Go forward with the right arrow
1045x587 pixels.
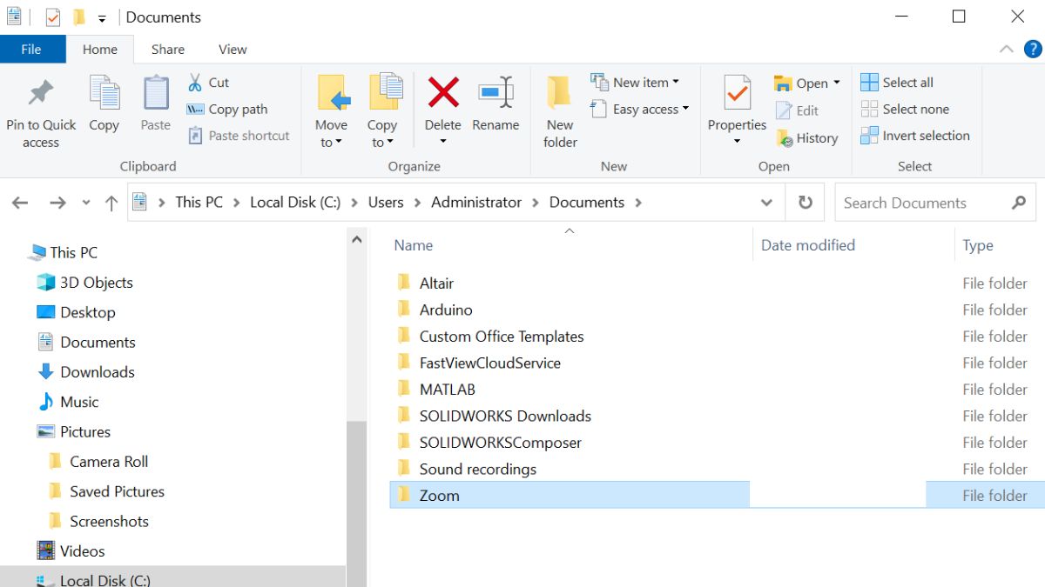pyautogui.click(x=57, y=203)
